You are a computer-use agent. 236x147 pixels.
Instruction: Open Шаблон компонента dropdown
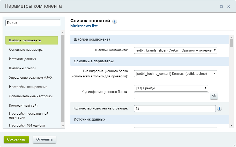coord(175,50)
